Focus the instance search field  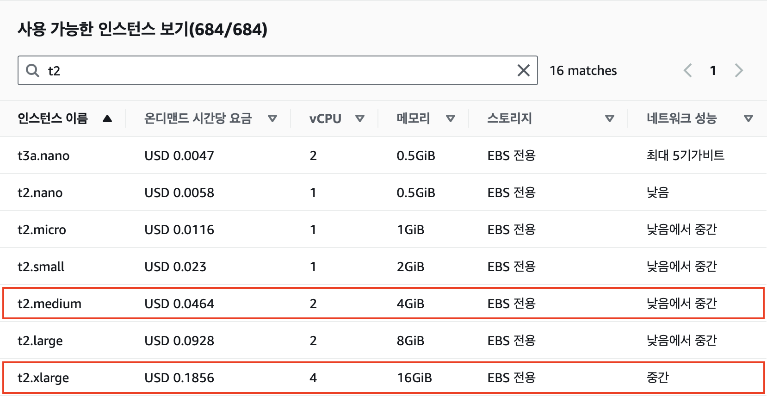(x=278, y=70)
